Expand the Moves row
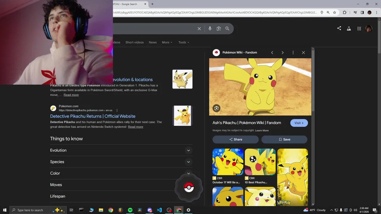The image size is (381, 214). tap(121, 185)
